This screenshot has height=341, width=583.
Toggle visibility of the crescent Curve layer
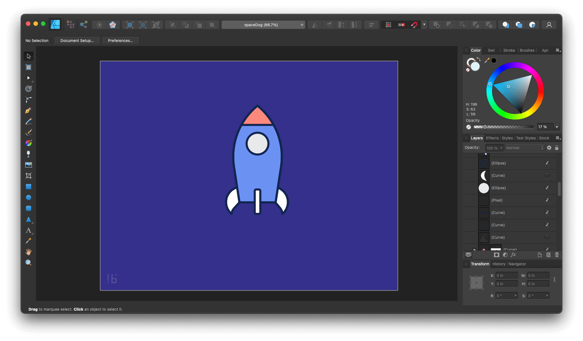coord(547,175)
